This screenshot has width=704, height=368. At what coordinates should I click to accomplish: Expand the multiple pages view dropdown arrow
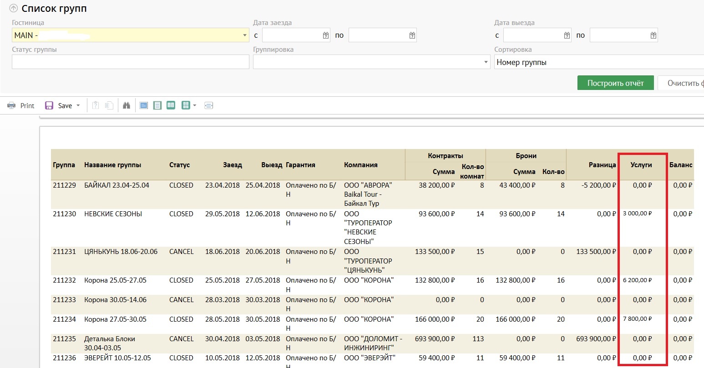[x=195, y=105]
